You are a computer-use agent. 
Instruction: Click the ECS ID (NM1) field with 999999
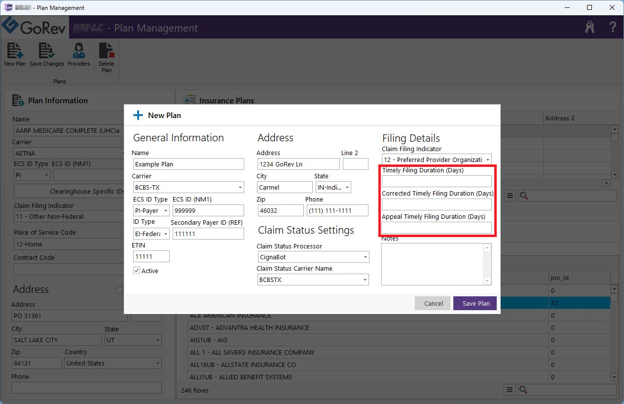click(x=208, y=211)
